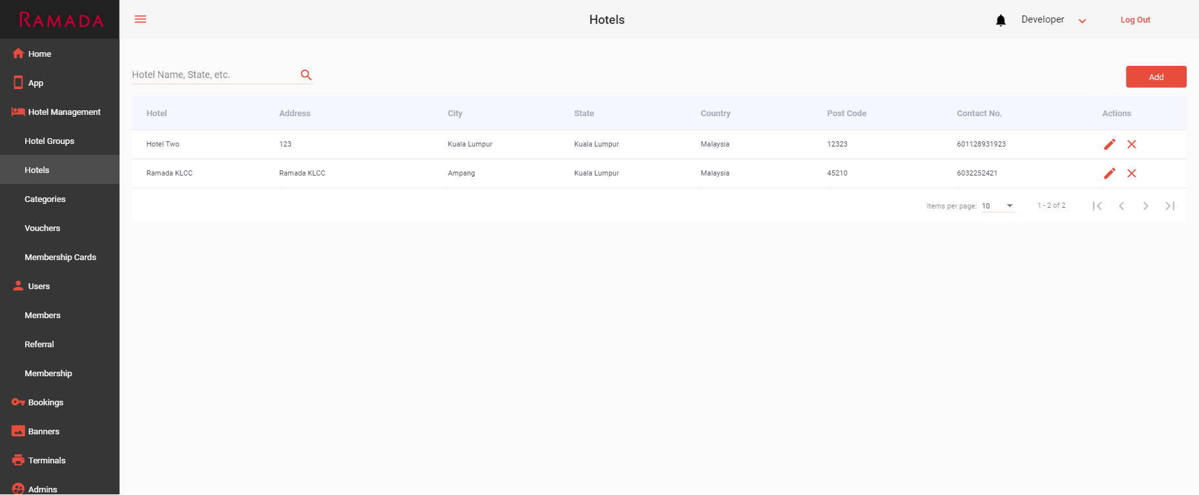Toggle the hamburger menu icon

pyautogui.click(x=140, y=19)
